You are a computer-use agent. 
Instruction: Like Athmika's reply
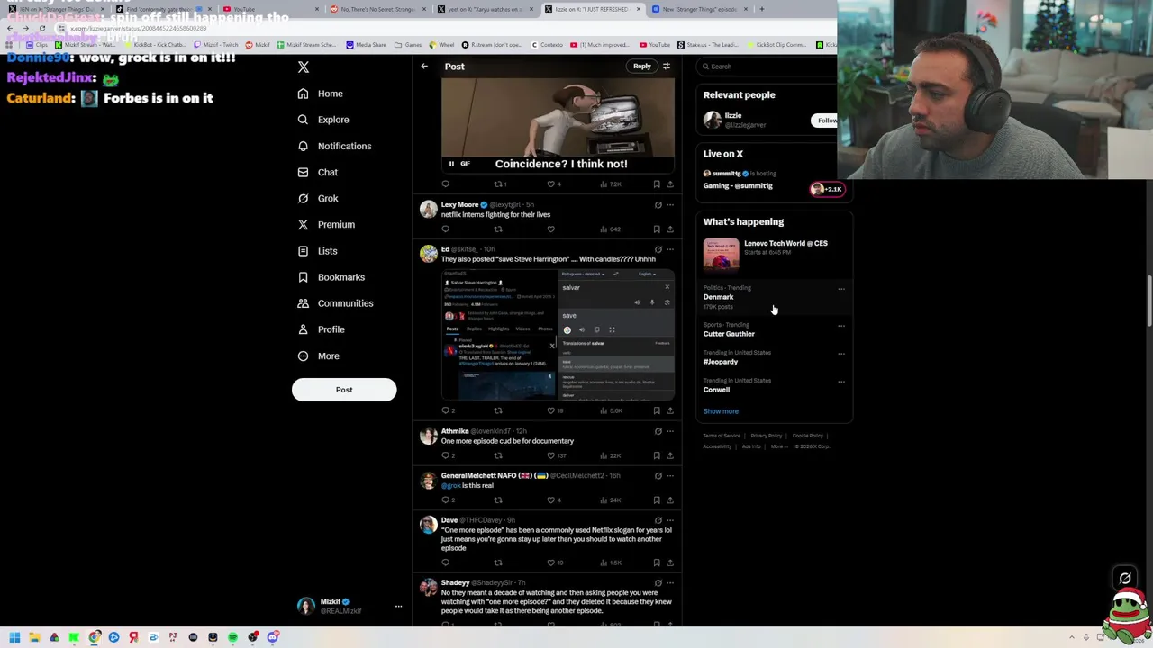[x=551, y=455]
